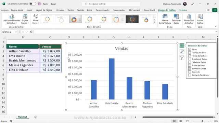Click zoom out minus button
The width and height of the screenshot is (219, 123).
tap(192, 121)
